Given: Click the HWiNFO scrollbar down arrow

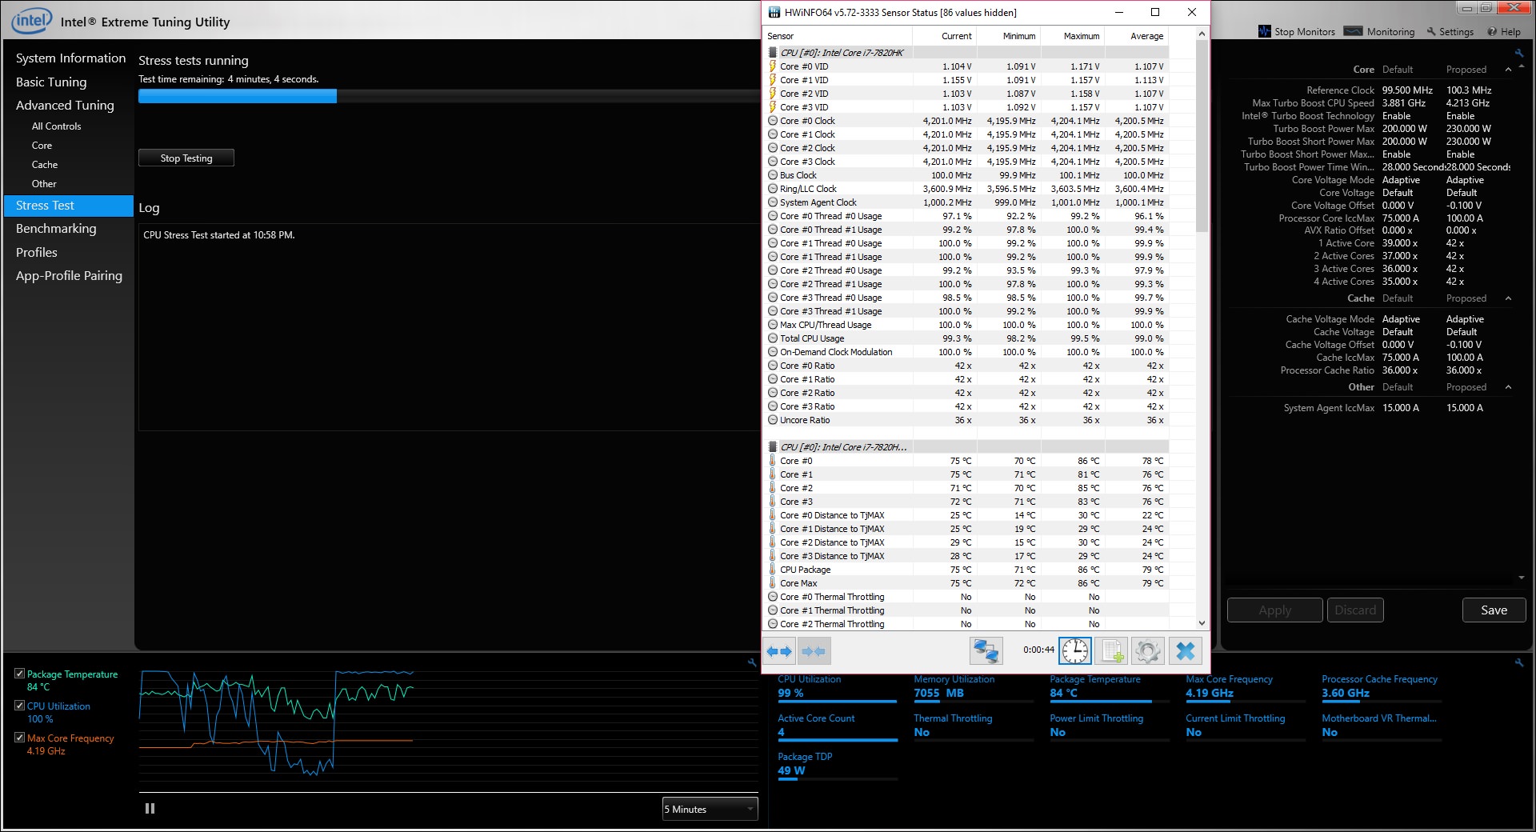Looking at the screenshot, I should pyautogui.click(x=1202, y=623).
